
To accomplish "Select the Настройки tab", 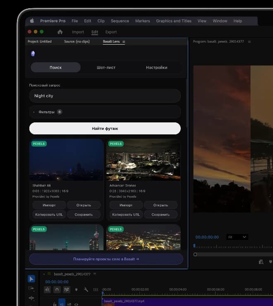I will point(157,67).
